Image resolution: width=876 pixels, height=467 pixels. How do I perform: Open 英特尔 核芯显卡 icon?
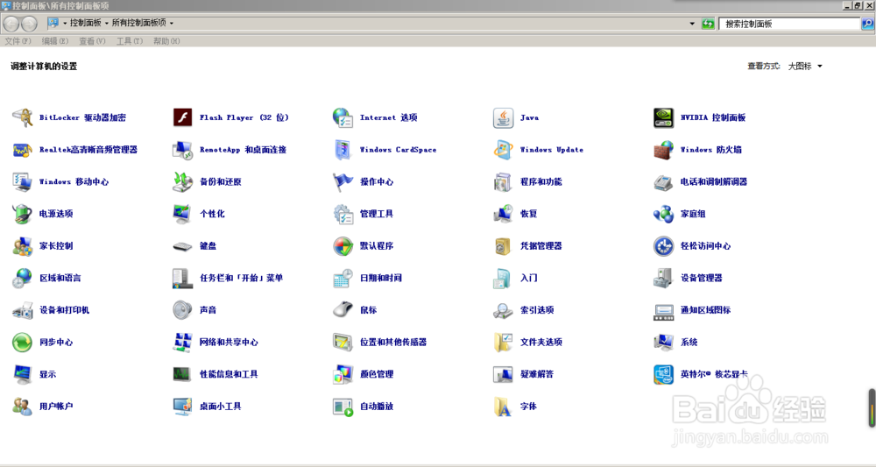pos(663,374)
